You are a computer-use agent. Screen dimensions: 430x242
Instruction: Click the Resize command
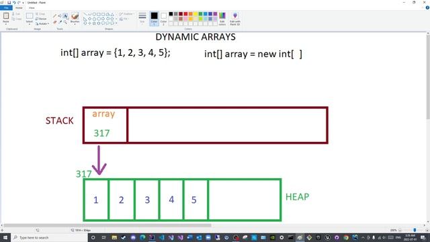41,19
